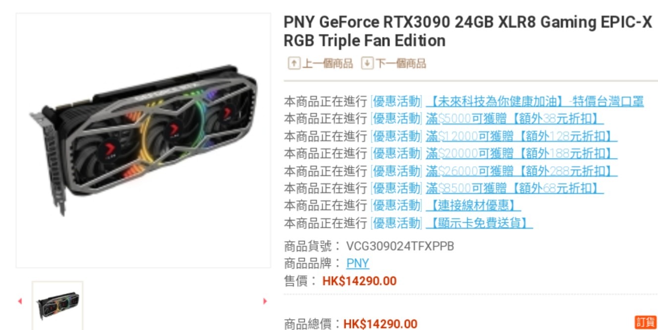The image size is (658, 330).
Task: Click the last 優惠活動 label beside free delivery
Action: pos(396,223)
